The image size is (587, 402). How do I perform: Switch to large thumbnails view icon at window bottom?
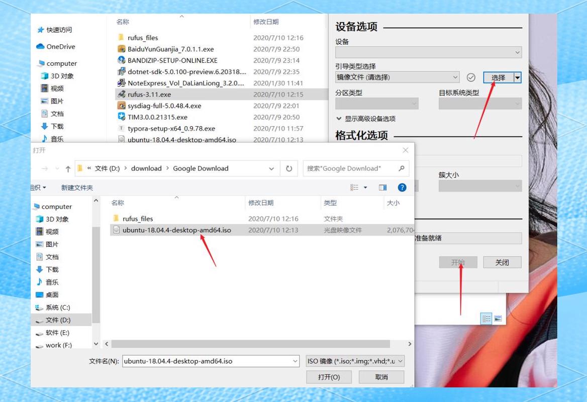(498, 319)
